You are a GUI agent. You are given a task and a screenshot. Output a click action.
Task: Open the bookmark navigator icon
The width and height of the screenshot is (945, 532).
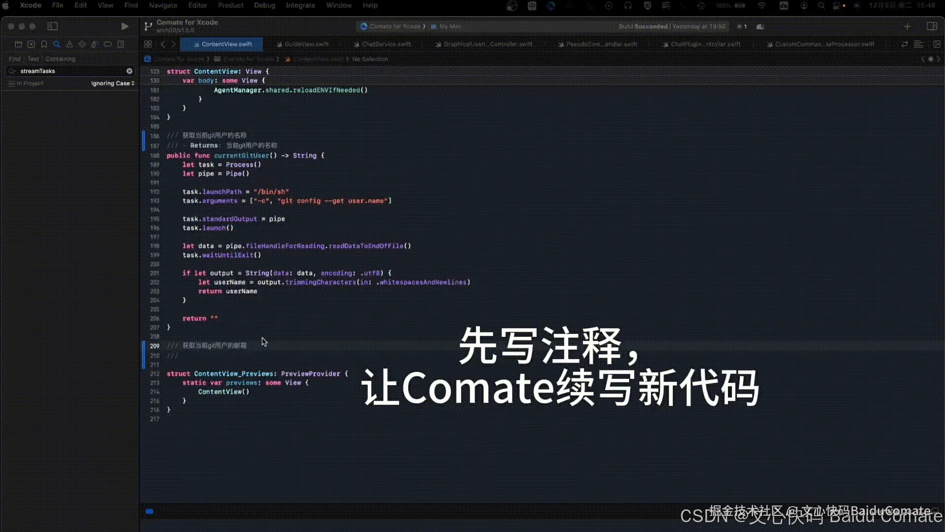tap(44, 44)
